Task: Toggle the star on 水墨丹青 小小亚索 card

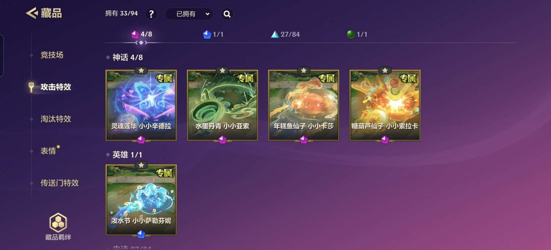Action: [222, 70]
